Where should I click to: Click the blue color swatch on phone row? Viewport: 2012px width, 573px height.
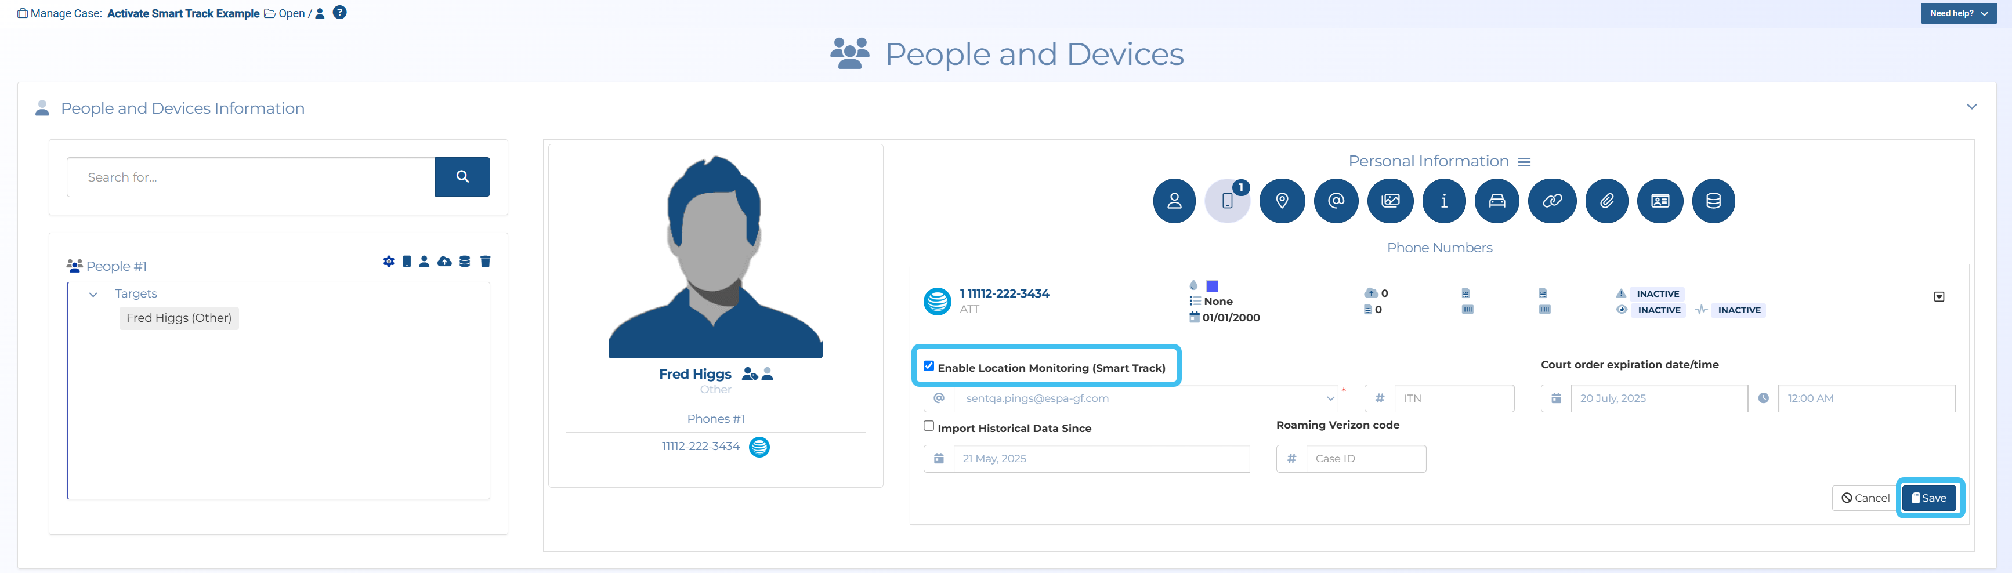pyautogui.click(x=1212, y=286)
